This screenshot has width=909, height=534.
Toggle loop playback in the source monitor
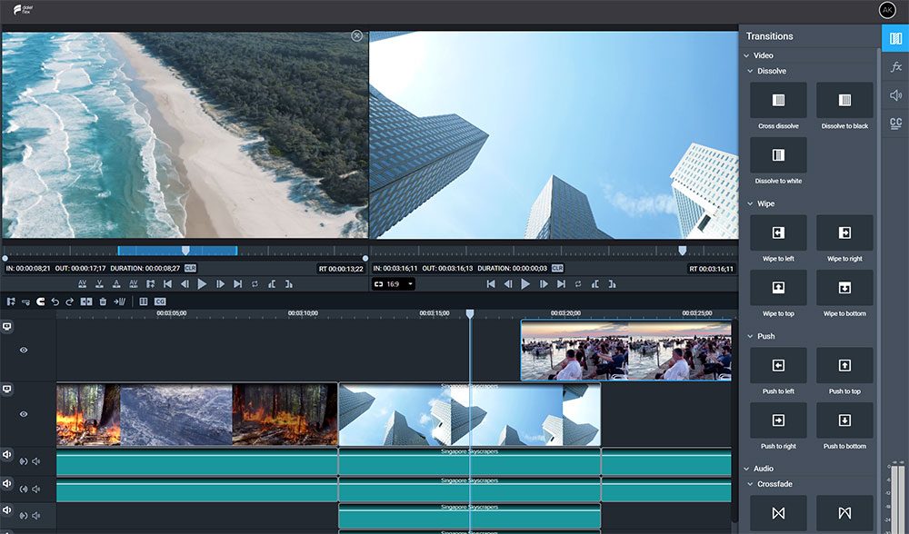point(255,284)
